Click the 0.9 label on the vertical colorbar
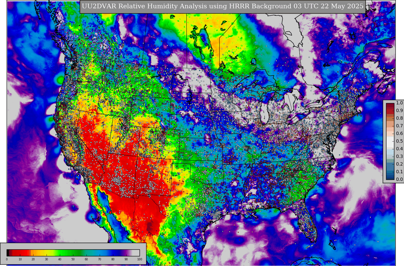 pyautogui.click(x=399, y=111)
